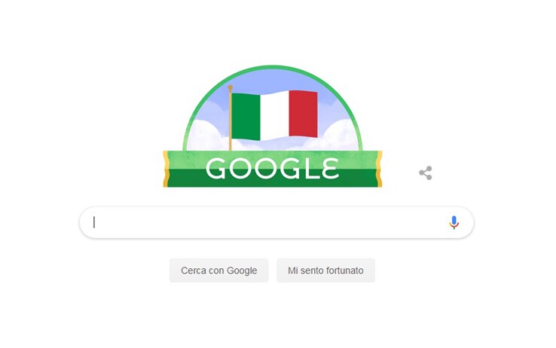This screenshot has width=556, height=348.
Task: Click the dark green lower band of the banner
Action: point(272,180)
